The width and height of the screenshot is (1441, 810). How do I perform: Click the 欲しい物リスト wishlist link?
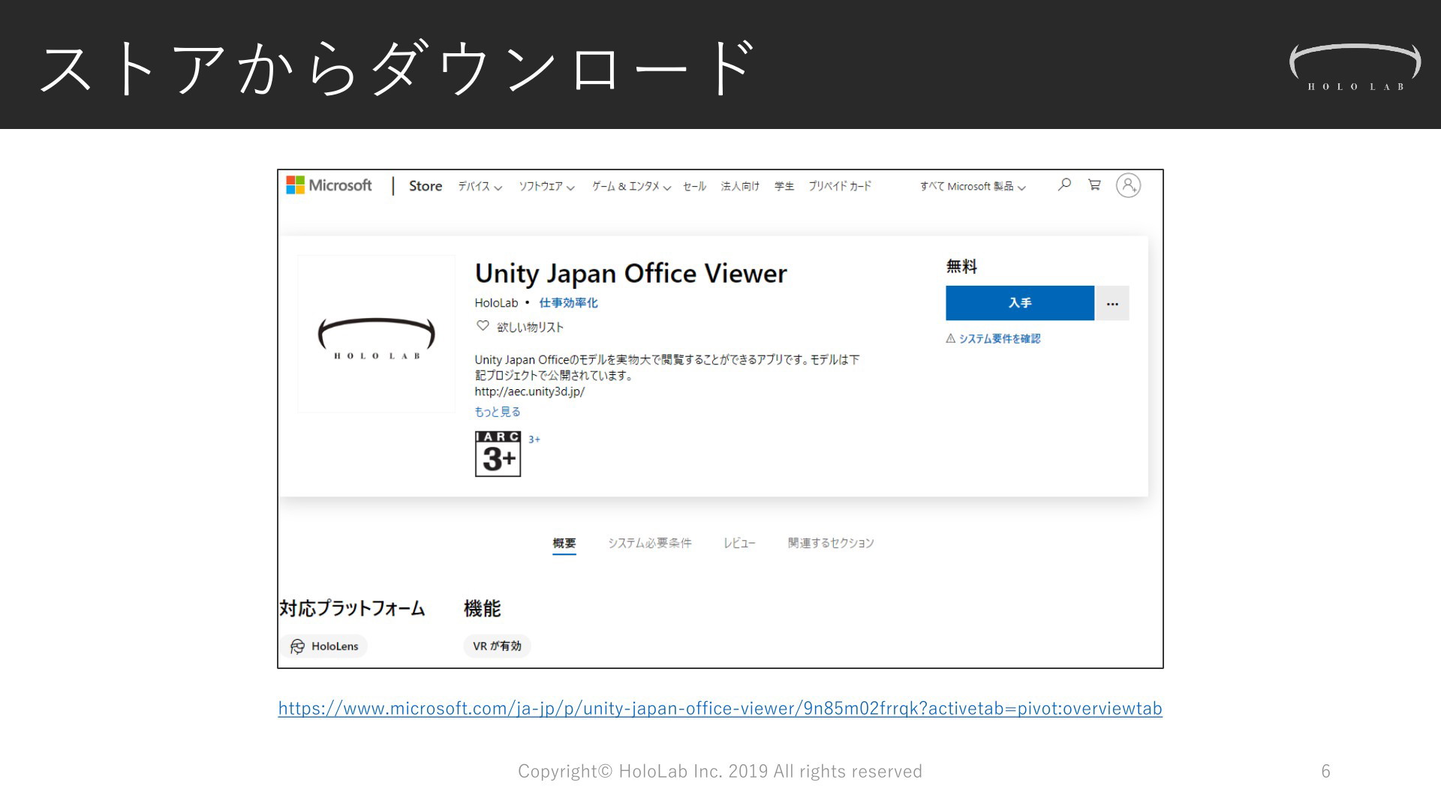530,327
